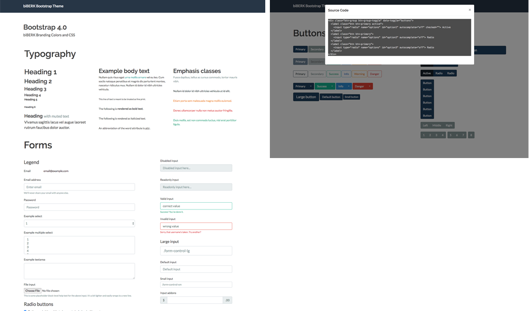This screenshot has height=311, width=529.
Task: Follow the 'urna mollis ornare' link
Action: [135, 77]
